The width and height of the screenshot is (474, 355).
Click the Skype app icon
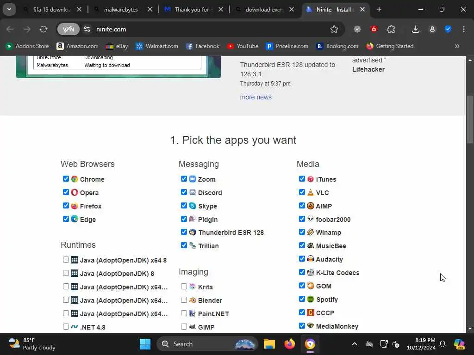(193, 206)
